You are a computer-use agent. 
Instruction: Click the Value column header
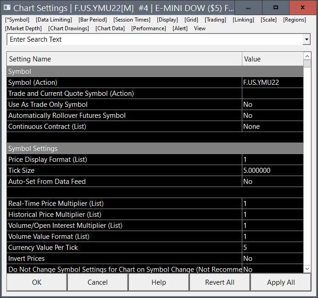(x=273, y=59)
